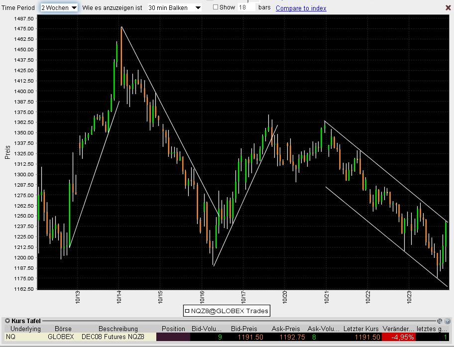The width and height of the screenshot is (454, 350).
Task: Select the Bid-Preis column header
Action: [x=244, y=329]
